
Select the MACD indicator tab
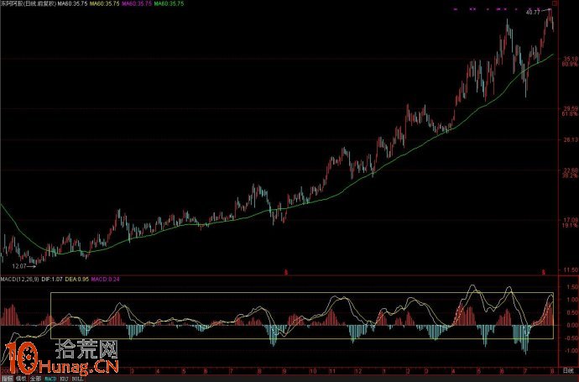pyautogui.click(x=50, y=379)
